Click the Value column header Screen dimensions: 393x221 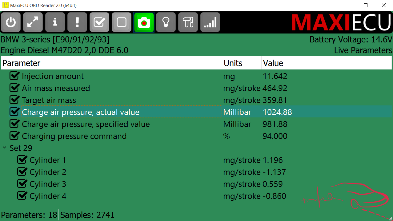click(327, 63)
